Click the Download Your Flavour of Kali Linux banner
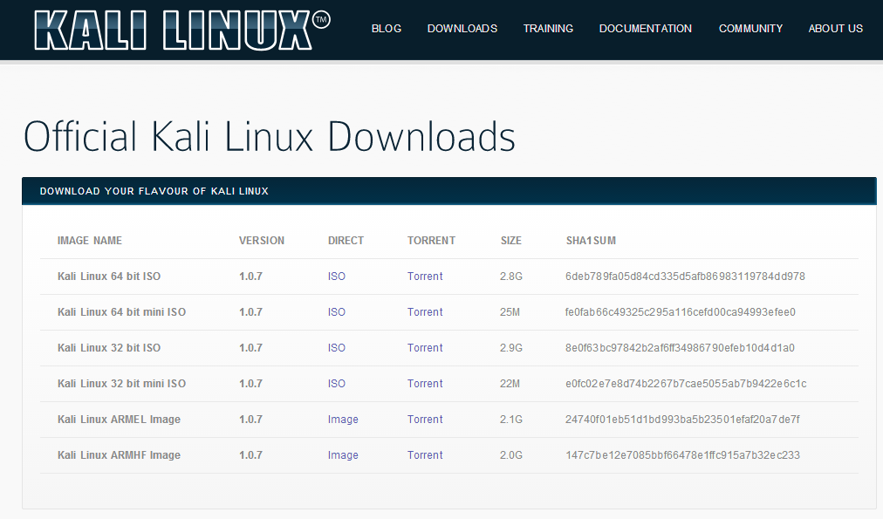The width and height of the screenshot is (883, 519). pos(448,191)
